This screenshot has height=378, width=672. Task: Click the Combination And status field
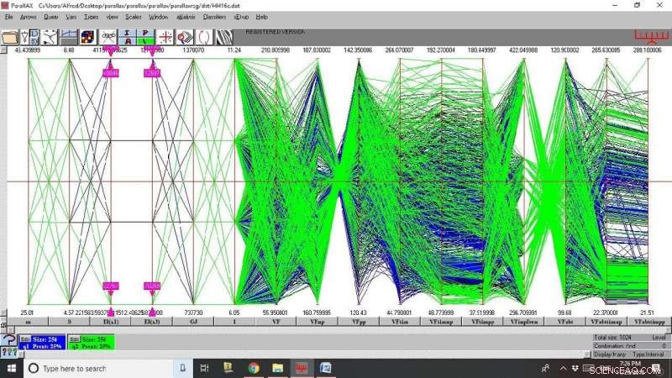point(631,346)
